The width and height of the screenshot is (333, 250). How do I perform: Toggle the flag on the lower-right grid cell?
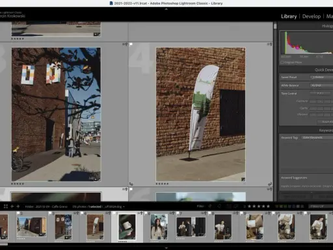coord(131,189)
